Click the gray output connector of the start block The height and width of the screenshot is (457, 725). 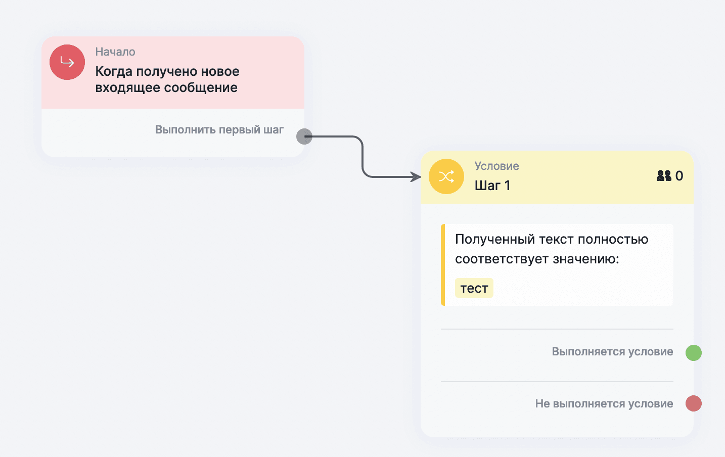click(x=304, y=136)
